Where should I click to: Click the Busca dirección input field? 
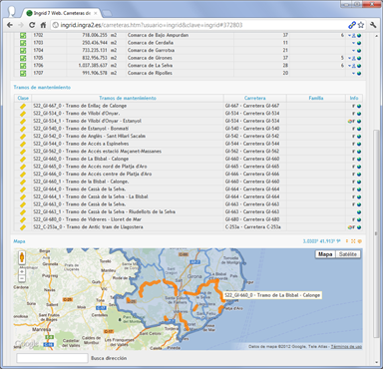pos(52,358)
